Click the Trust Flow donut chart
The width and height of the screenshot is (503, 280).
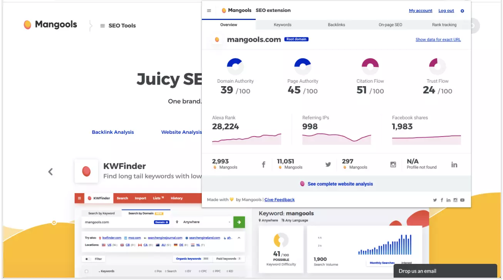pos(438,67)
